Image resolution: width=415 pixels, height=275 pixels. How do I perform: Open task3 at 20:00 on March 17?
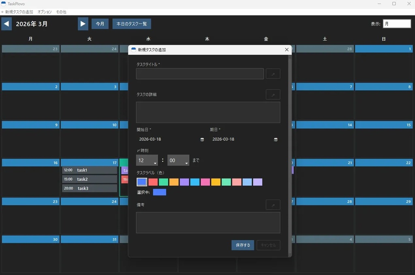coord(90,188)
